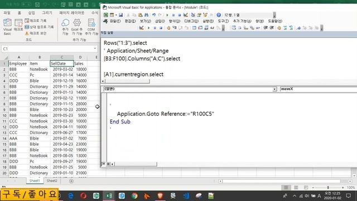Screen dimensions: 357x201
Task: Click Quick Watch glasses icon in debug toolbar
Action: click(x=212, y=28)
